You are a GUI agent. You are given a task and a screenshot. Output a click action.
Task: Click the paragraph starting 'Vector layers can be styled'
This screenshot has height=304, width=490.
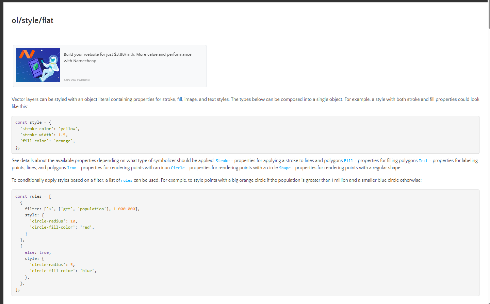tap(245, 103)
